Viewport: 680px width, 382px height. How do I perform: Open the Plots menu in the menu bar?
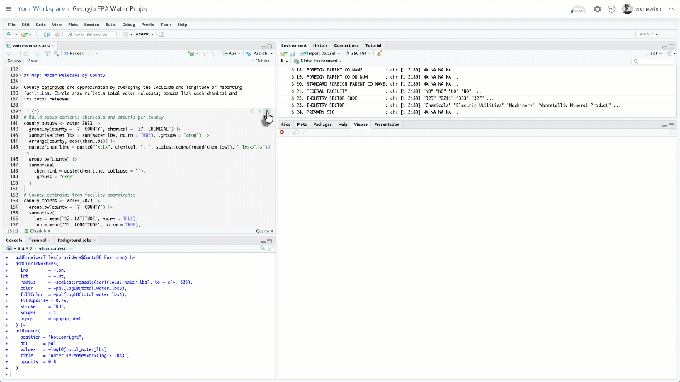click(x=73, y=25)
